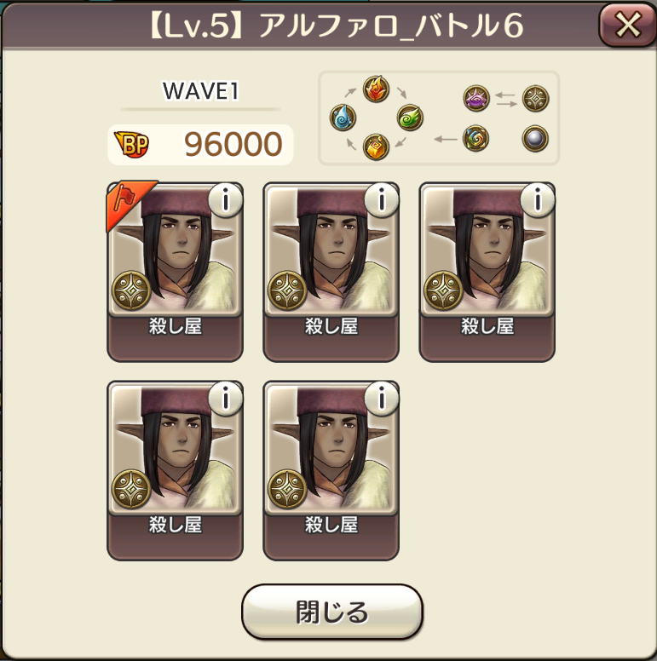The height and width of the screenshot is (661, 657).
Task: Click the BP badge icon
Action: [131, 144]
